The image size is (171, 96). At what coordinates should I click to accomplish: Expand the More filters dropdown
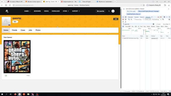166,24
